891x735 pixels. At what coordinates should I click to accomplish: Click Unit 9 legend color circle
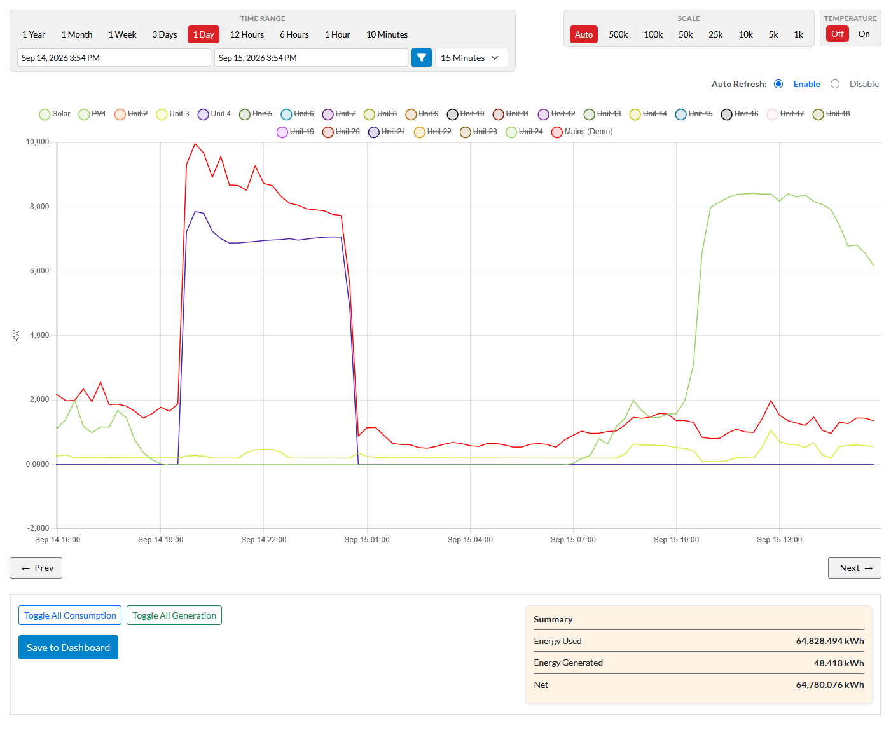point(411,114)
